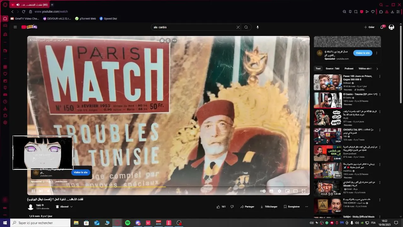
Task: Start voice search with microphone
Action: point(258,27)
